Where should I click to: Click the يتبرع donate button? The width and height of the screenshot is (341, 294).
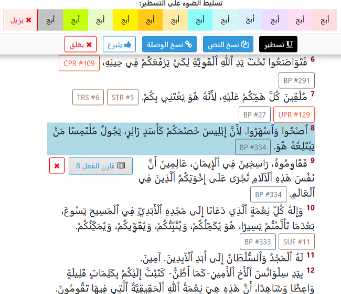click(x=119, y=44)
